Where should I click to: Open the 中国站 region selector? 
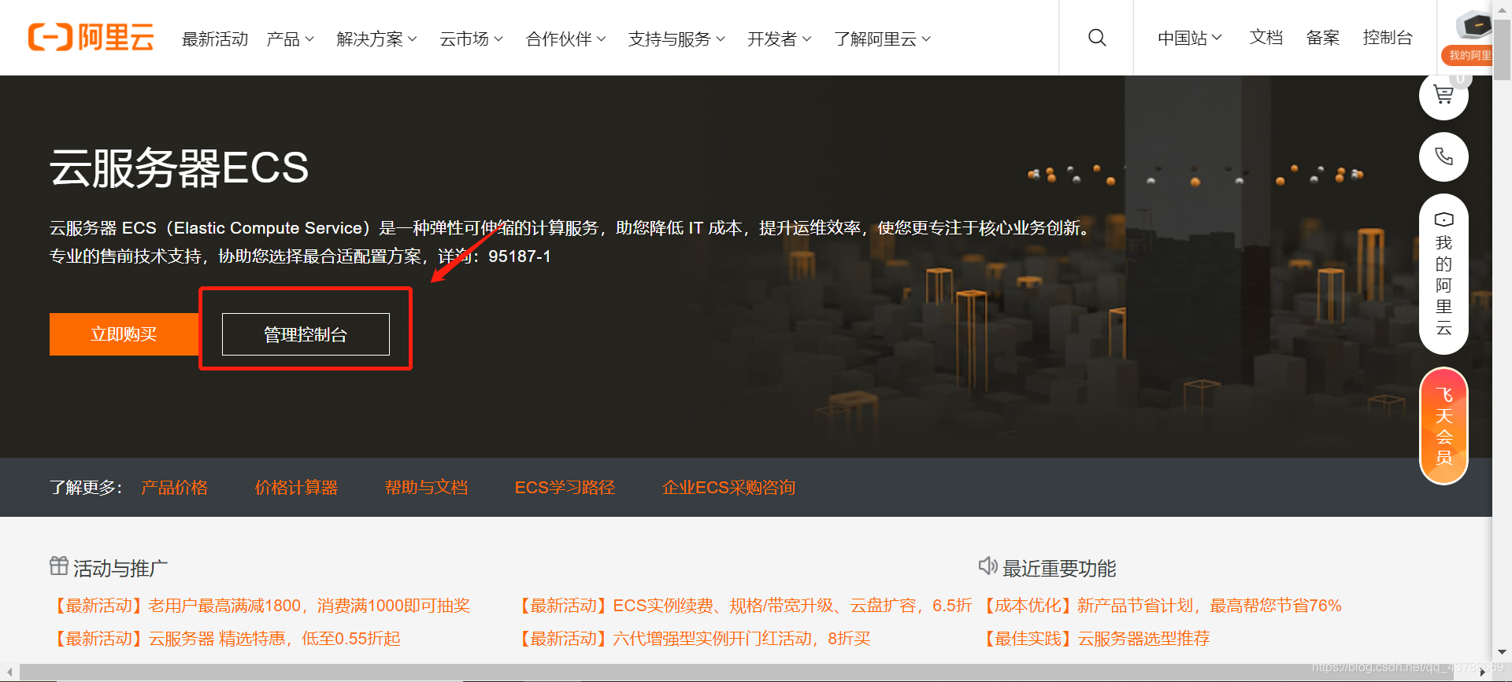coord(1190,38)
